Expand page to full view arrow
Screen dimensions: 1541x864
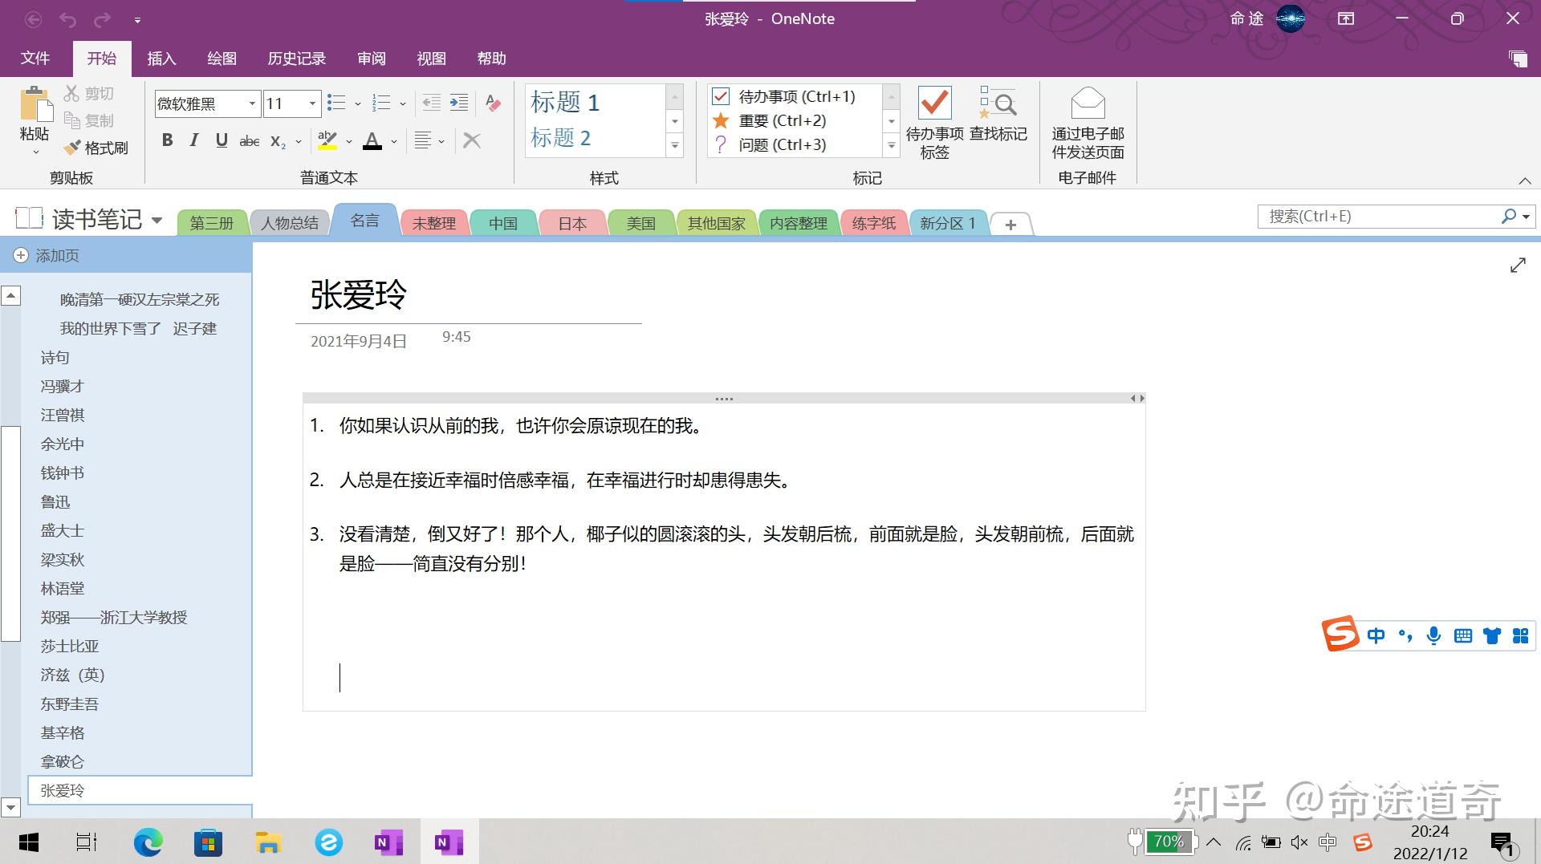(x=1518, y=266)
